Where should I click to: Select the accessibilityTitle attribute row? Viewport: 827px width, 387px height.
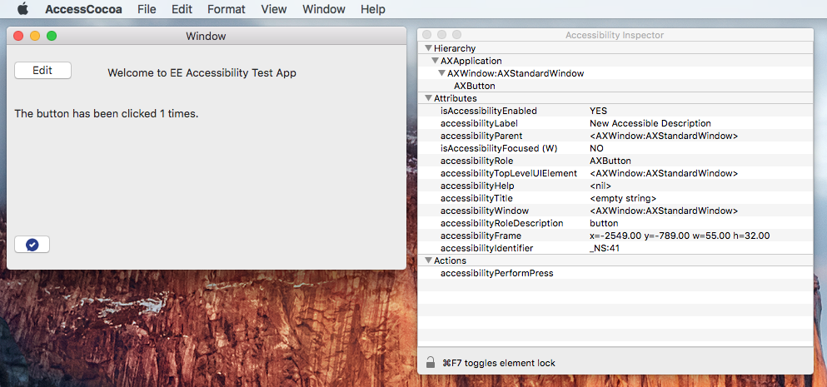615,198
